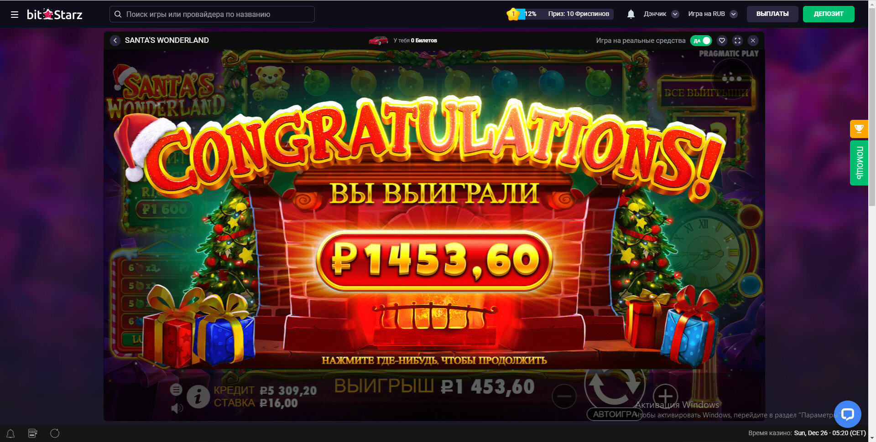Viewport: 876px width, 442px height.
Task: Mute the game sound with the speaker icon
Action: 177,408
